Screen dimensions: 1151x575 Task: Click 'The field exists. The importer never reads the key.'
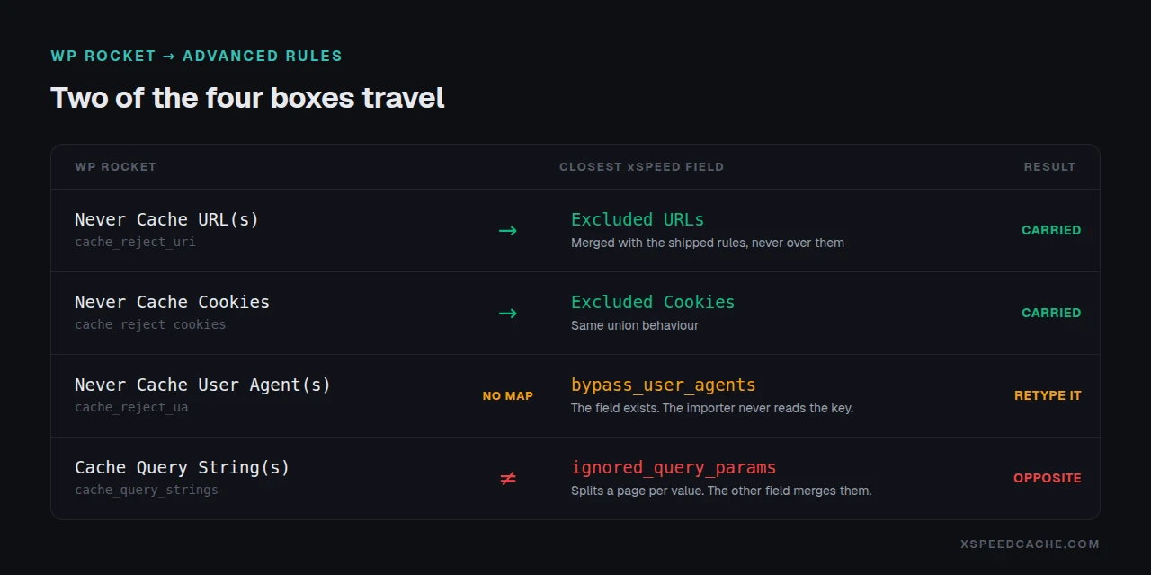tap(712, 408)
